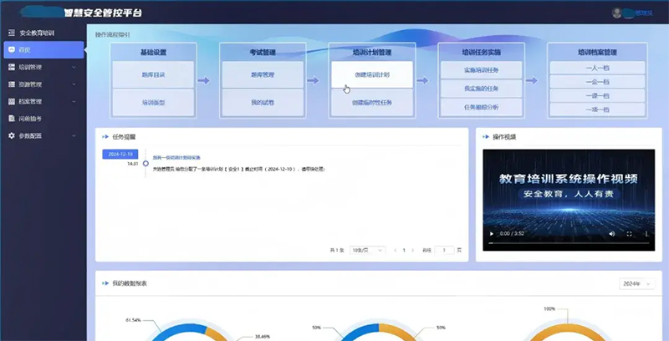Click the timeline circle marker at 14:31
669x341 pixels.
point(146,163)
